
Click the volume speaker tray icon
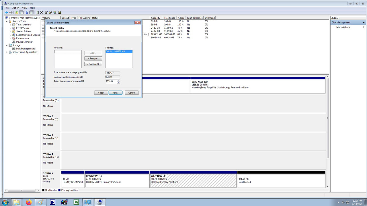343,202
